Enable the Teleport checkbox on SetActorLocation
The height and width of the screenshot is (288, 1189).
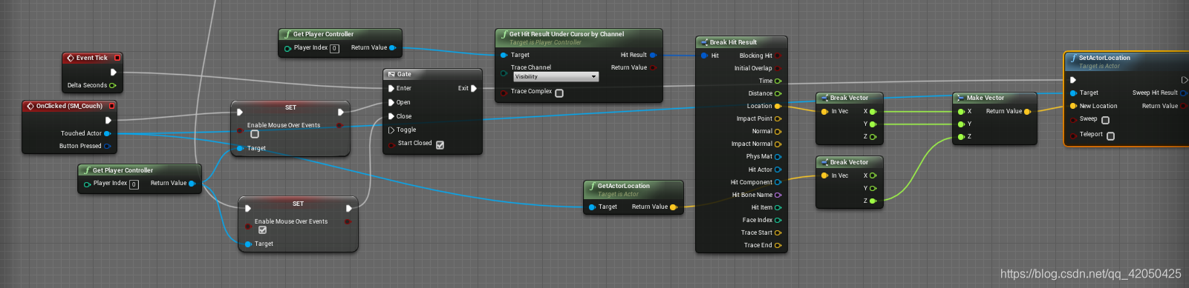click(x=1110, y=135)
